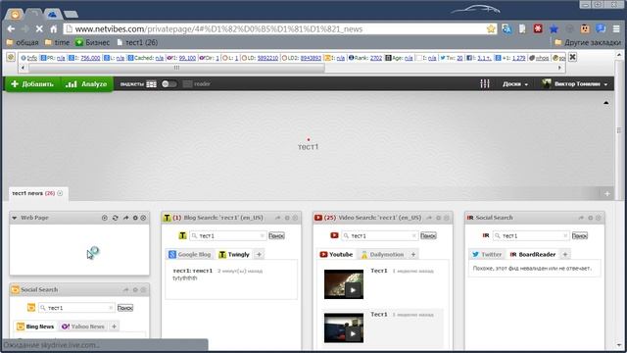Screen dimensions: 627x353
Task: Add a source tab in Blog Search widget
Action: 259,254
